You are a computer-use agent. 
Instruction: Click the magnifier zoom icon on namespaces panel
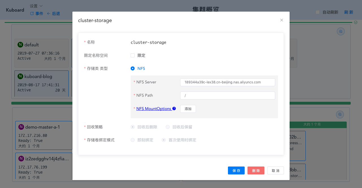341,31
